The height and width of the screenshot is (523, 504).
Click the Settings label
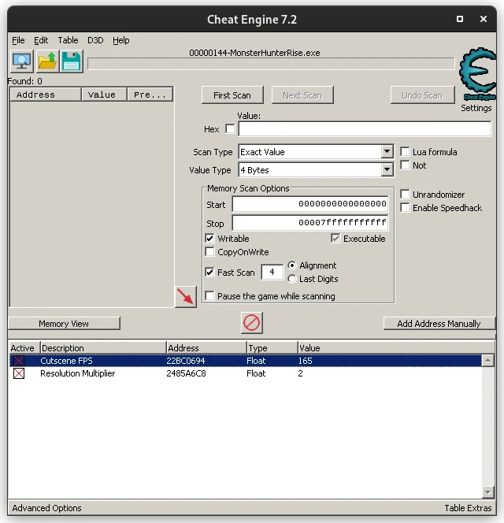[476, 108]
